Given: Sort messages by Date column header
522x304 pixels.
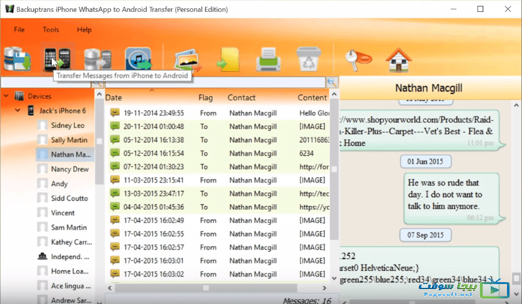Looking at the screenshot, I should point(114,97).
